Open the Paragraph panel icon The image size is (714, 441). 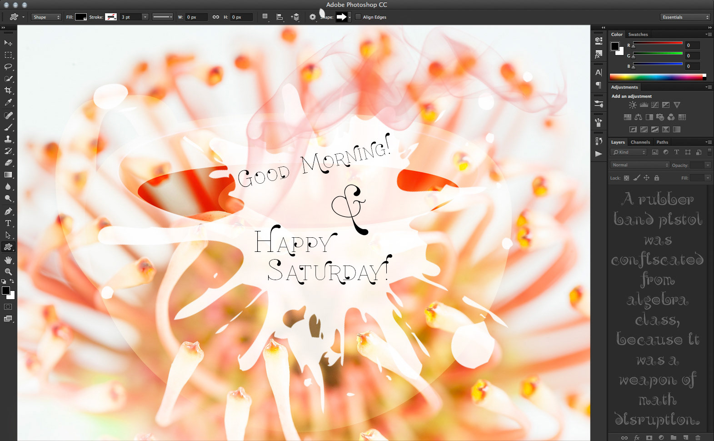(599, 85)
